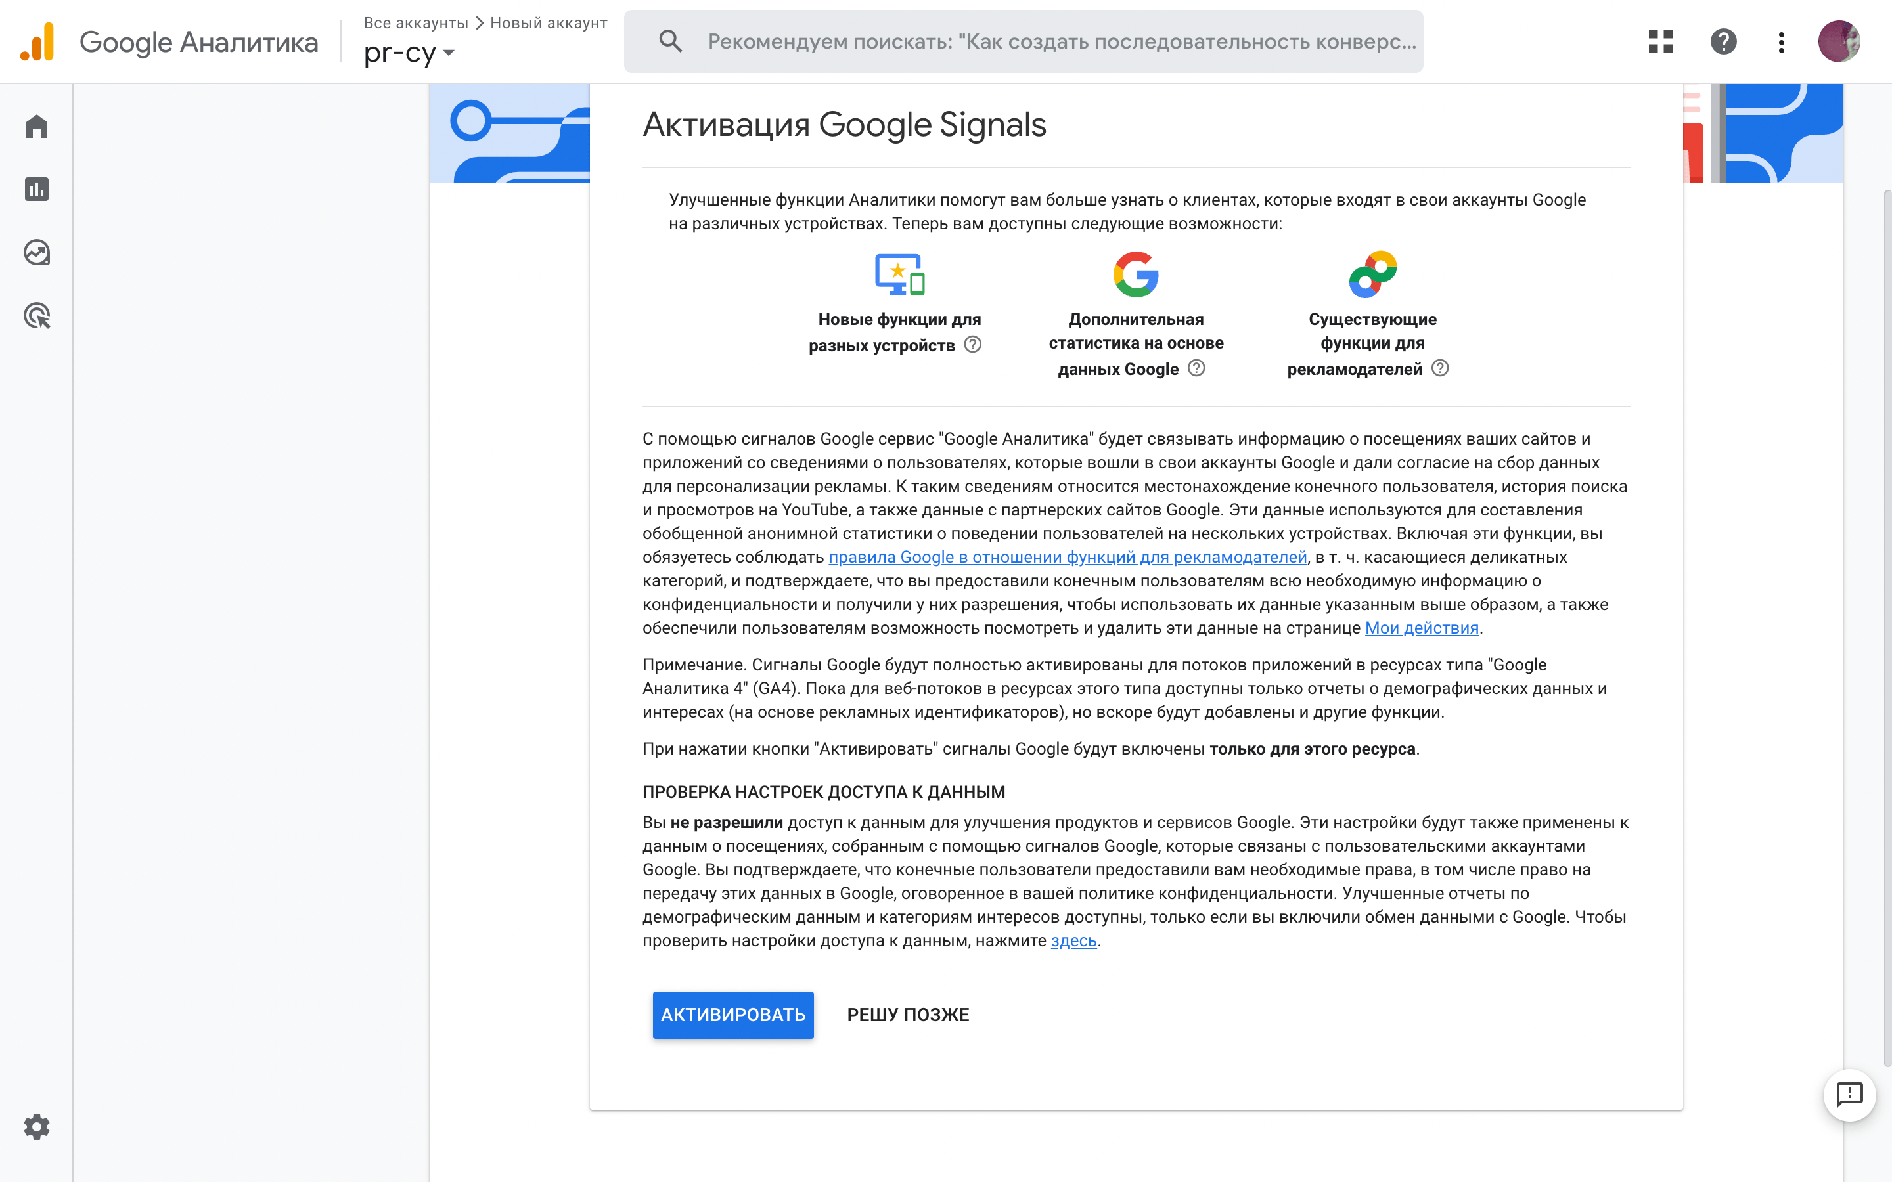Click heading 'Активация Google Signals'
Screen dimensions: 1892x1182
(x=844, y=125)
